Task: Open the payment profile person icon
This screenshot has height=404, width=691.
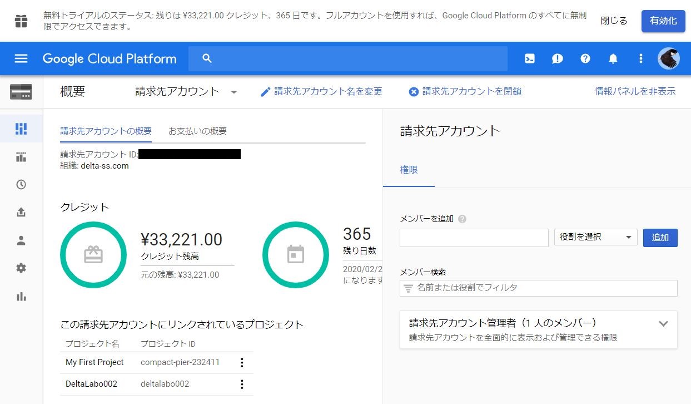Action: tap(21, 240)
